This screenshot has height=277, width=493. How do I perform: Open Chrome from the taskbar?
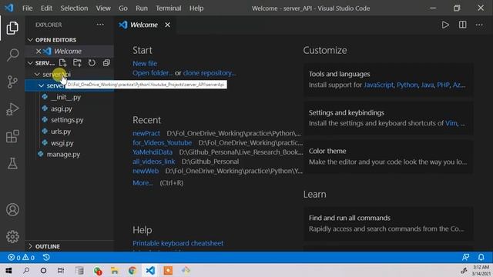132,270
